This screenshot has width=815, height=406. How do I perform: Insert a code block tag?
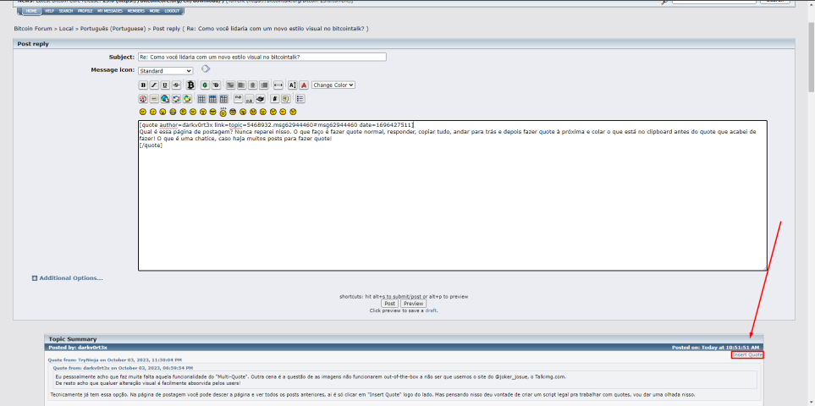click(275, 98)
